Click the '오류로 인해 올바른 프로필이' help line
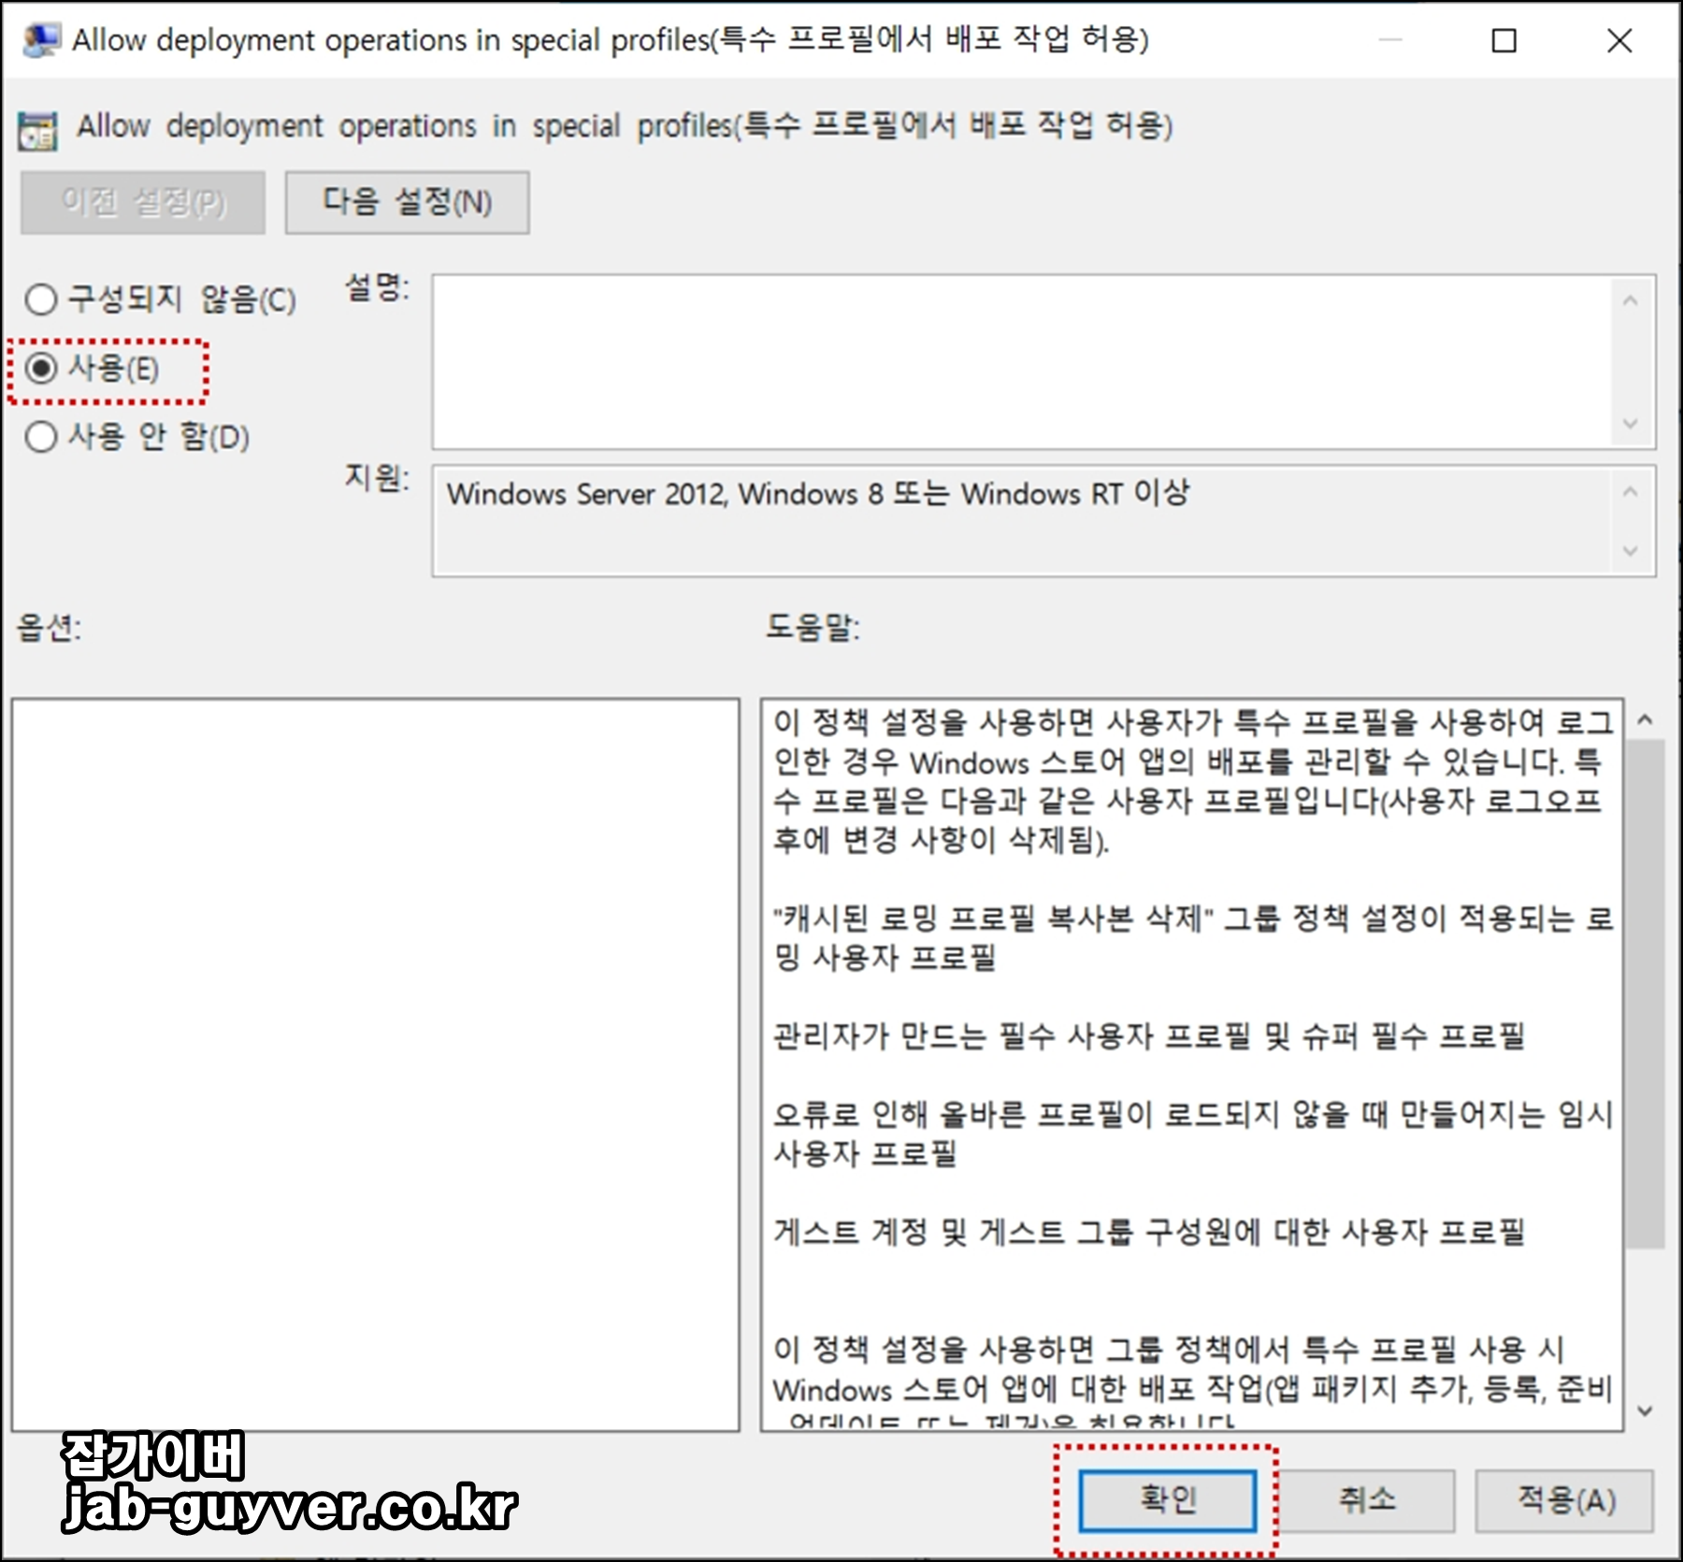1683x1562 pixels. point(1193,1134)
